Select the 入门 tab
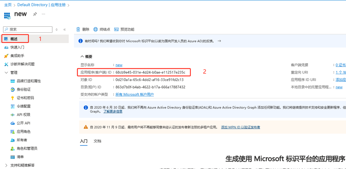This screenshot has width=346, height=169. coord(84,141)
